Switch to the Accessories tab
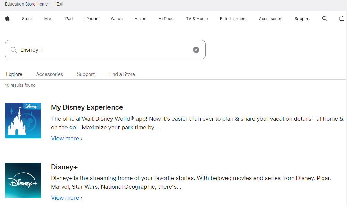The height and width of the screenshot is (205, 347). click(50, 74)
